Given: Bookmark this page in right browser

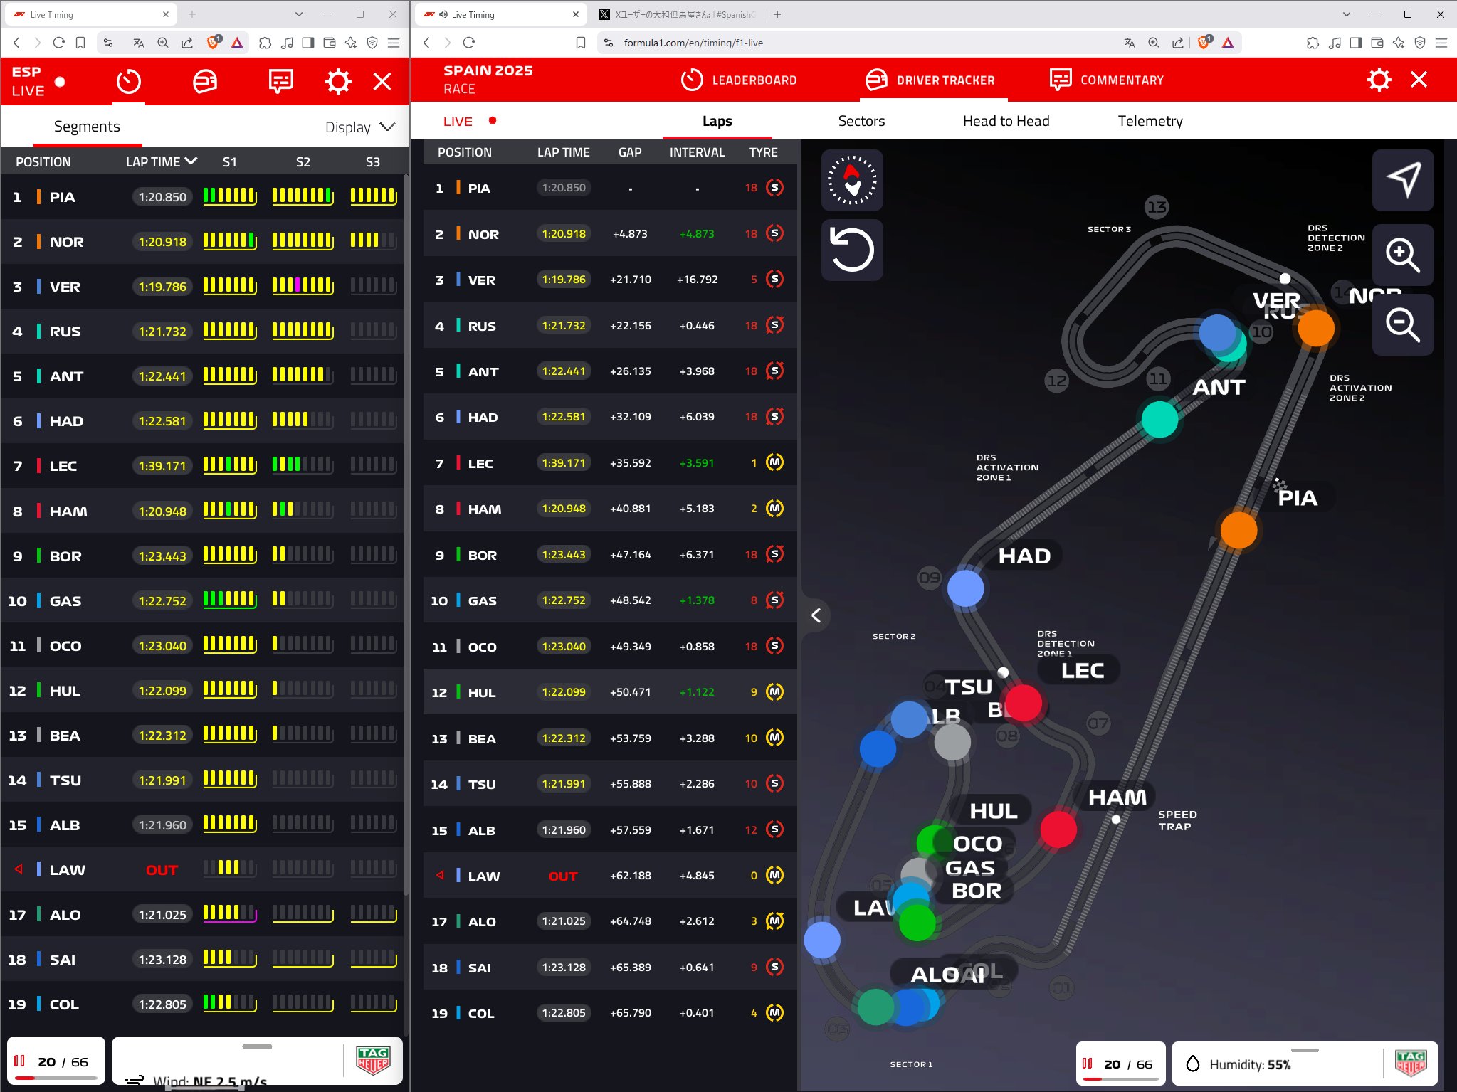Looking at the screenshot, I should click(x=581, y=43).
